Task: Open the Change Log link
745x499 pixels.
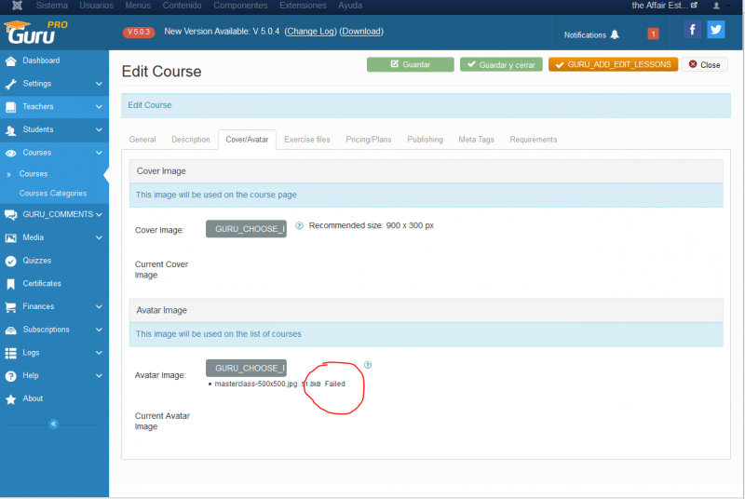Action: (310, 32)
